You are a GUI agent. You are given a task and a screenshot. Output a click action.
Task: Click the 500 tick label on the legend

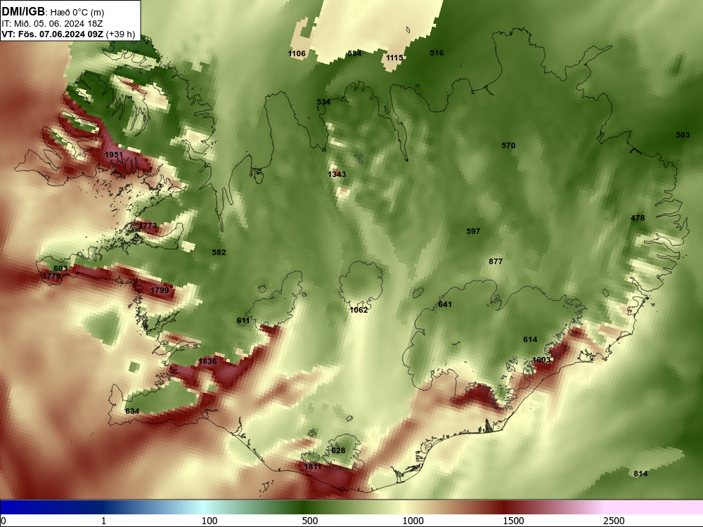point(310,521)
